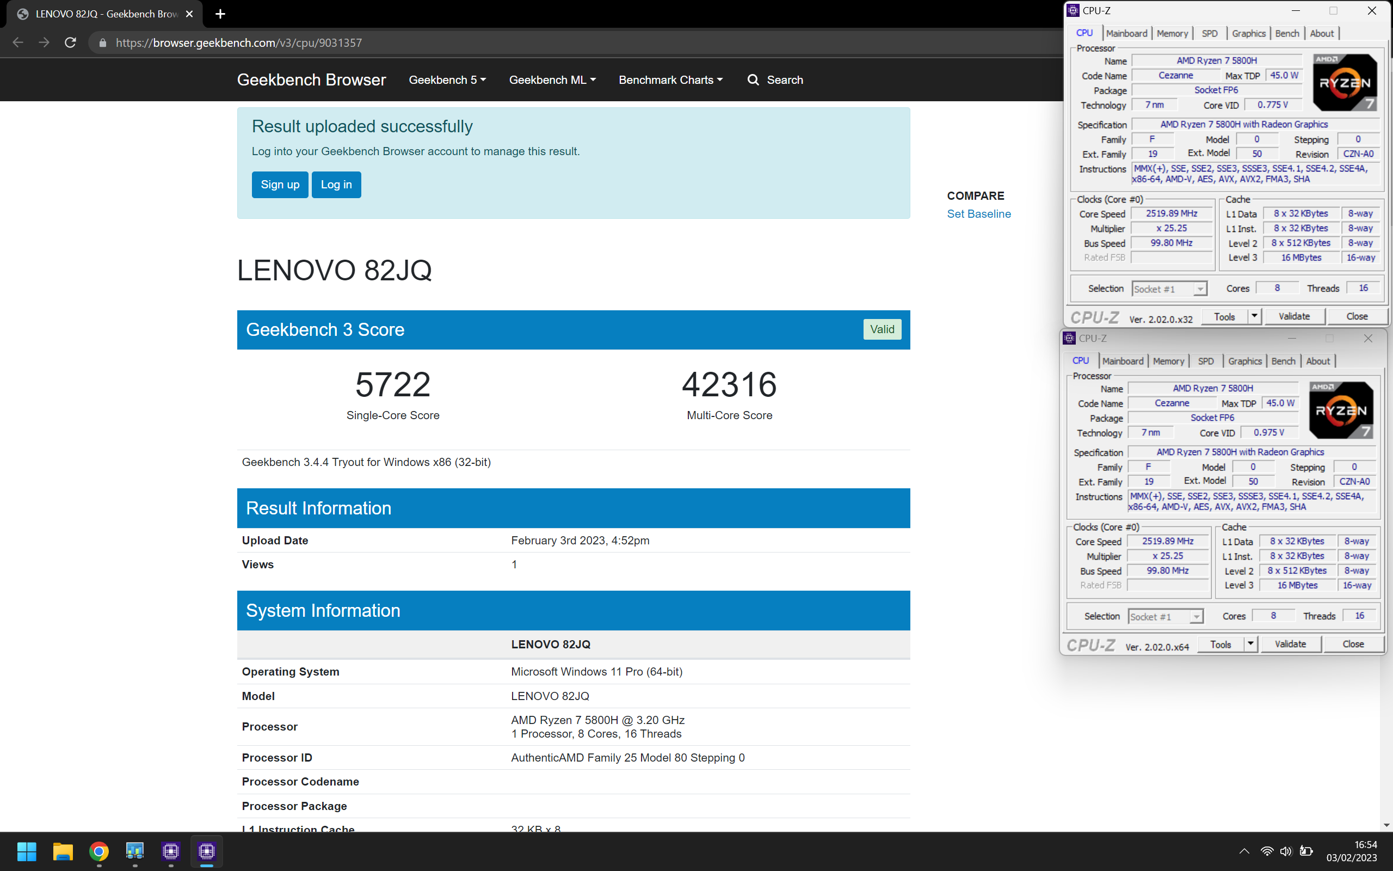Expand the Geekbench 5 menu
The height and width of the screenshot is (871, 1393).
[447, 79]
